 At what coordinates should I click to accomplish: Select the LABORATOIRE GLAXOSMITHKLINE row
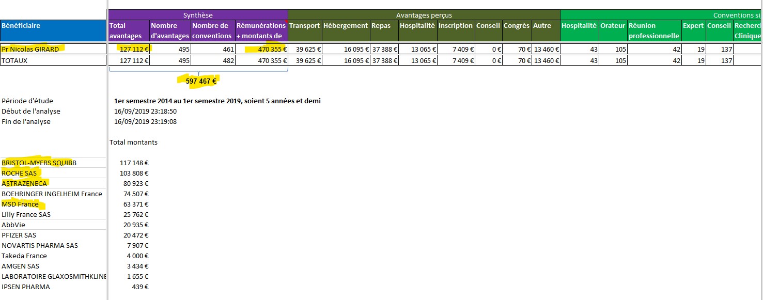tap(53, 276)
